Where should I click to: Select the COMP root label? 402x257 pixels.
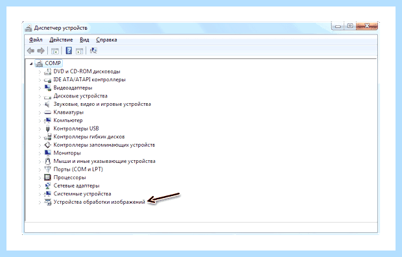53,63
